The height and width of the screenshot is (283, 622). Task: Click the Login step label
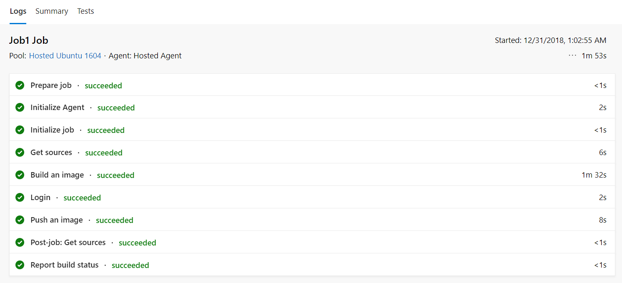40,198
